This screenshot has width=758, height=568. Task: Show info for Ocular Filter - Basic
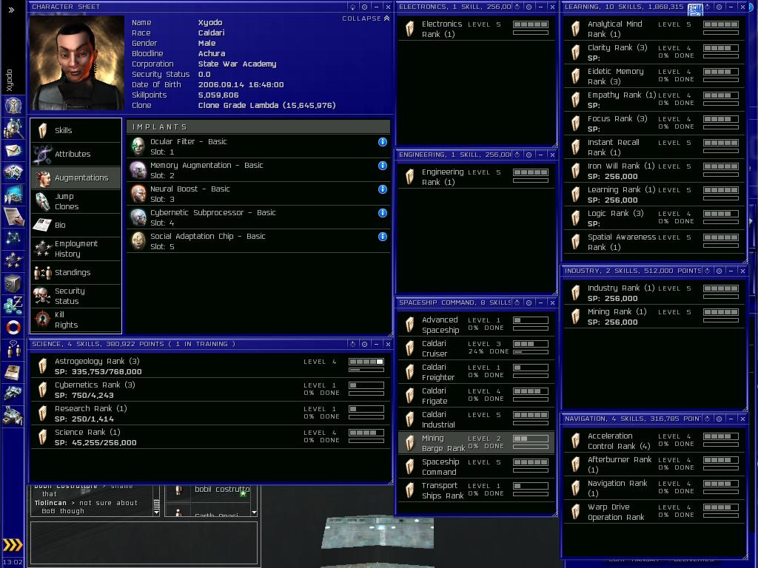[x=383, y=141]
